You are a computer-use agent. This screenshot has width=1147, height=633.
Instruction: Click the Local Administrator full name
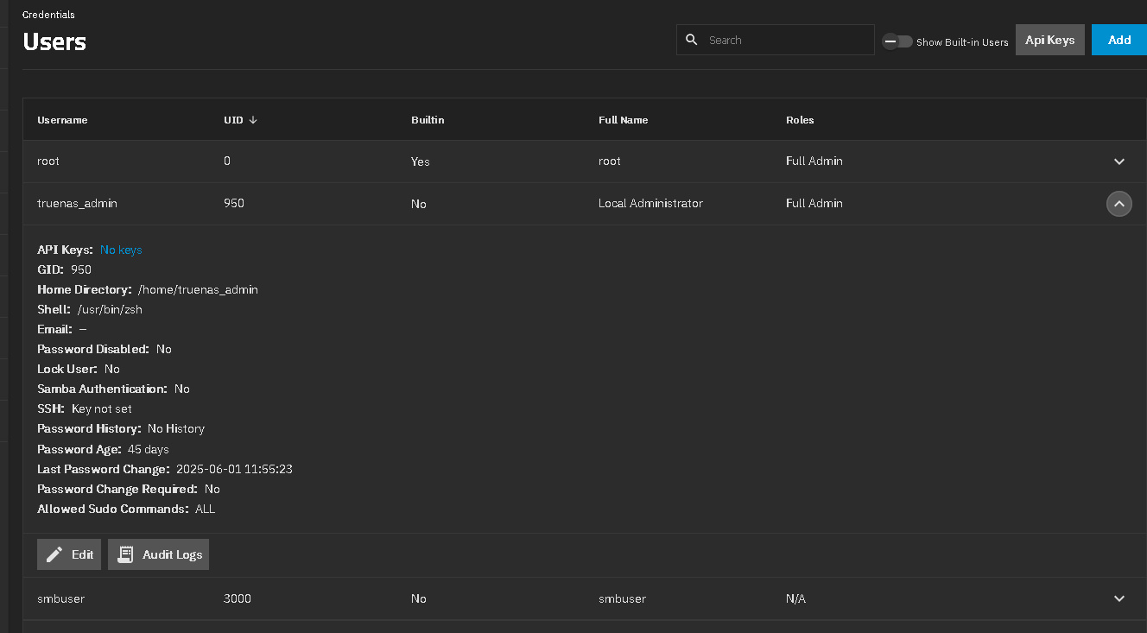pyautogui.click(x=650, y=203)
